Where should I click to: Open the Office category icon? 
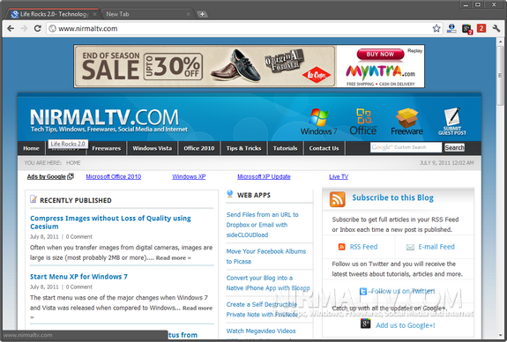pos(363,122)
